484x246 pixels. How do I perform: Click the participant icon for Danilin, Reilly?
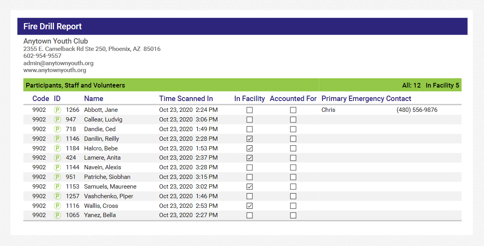[57, 139]
